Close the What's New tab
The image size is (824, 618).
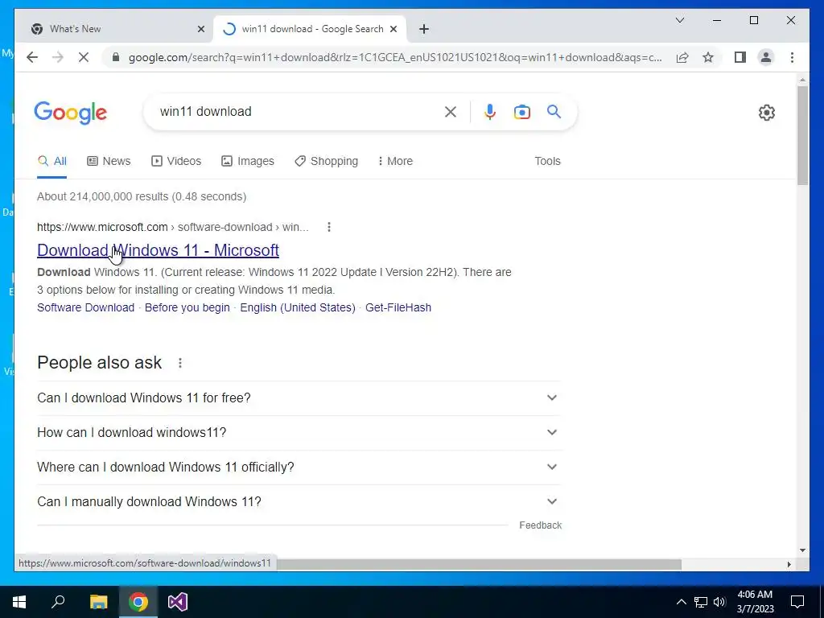coord(200,29)
